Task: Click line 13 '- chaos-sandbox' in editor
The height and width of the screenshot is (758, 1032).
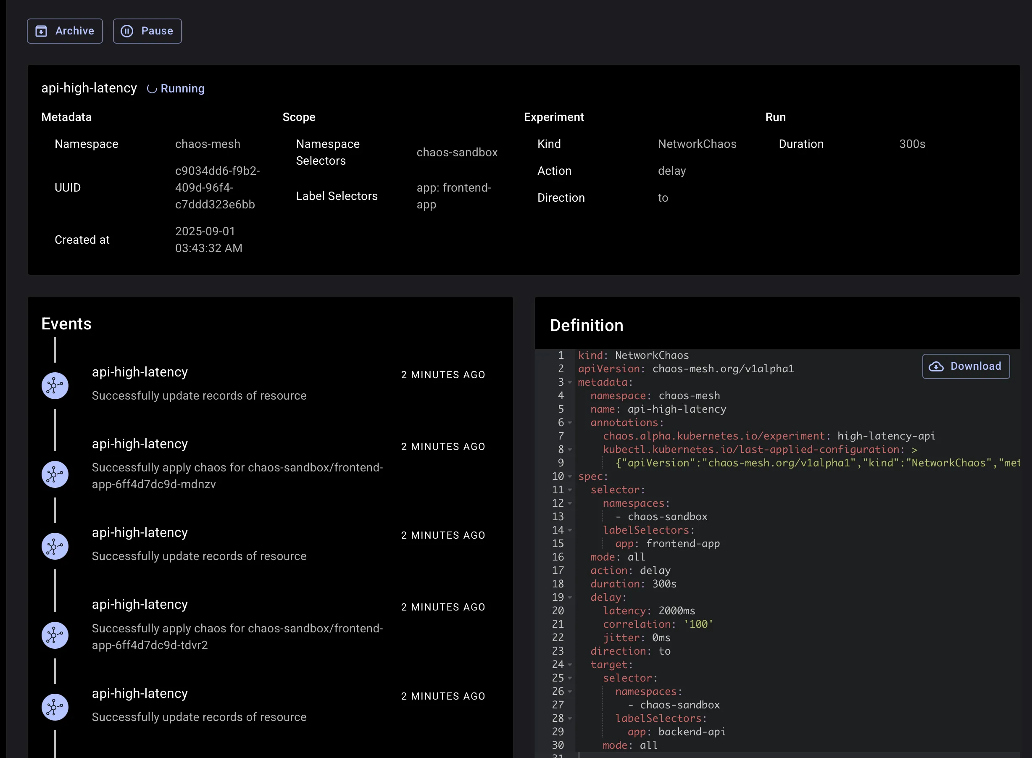Action: (661, 517)
